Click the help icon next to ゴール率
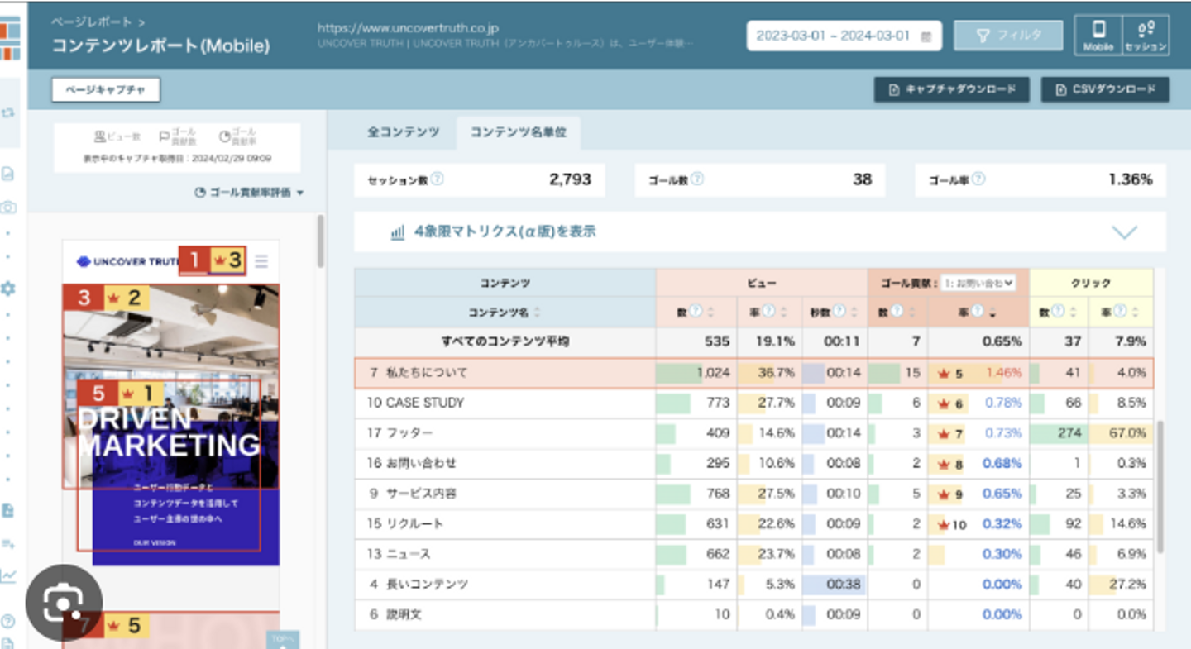Screen dimensions: 1191x649 point(979,179)
